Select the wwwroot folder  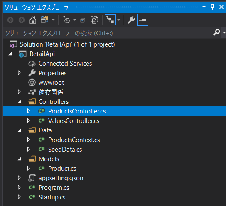[51, 83]
